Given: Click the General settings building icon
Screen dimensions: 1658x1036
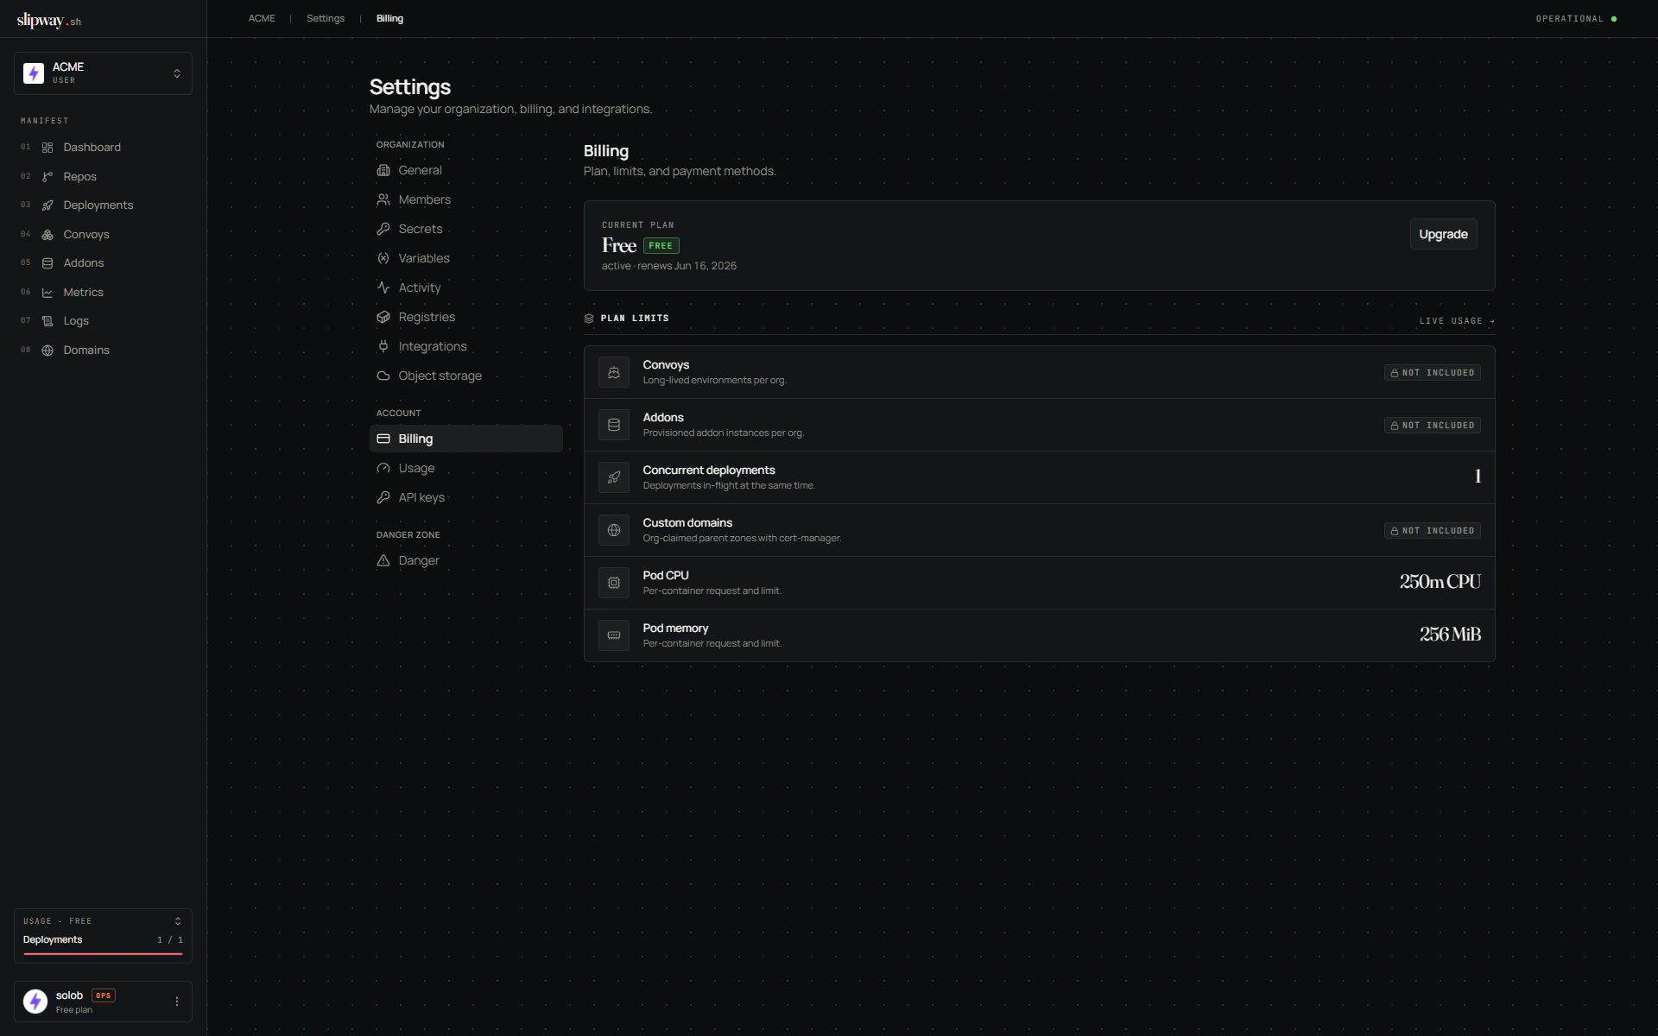Looking at the screenshot, I should pyautogui.click(x=383, y=170).
